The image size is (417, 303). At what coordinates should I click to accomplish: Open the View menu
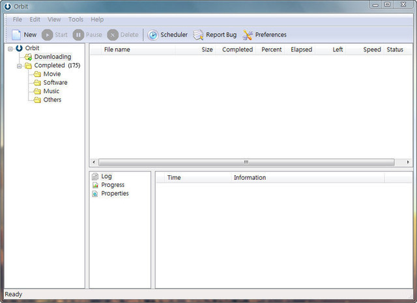(54, 20)
